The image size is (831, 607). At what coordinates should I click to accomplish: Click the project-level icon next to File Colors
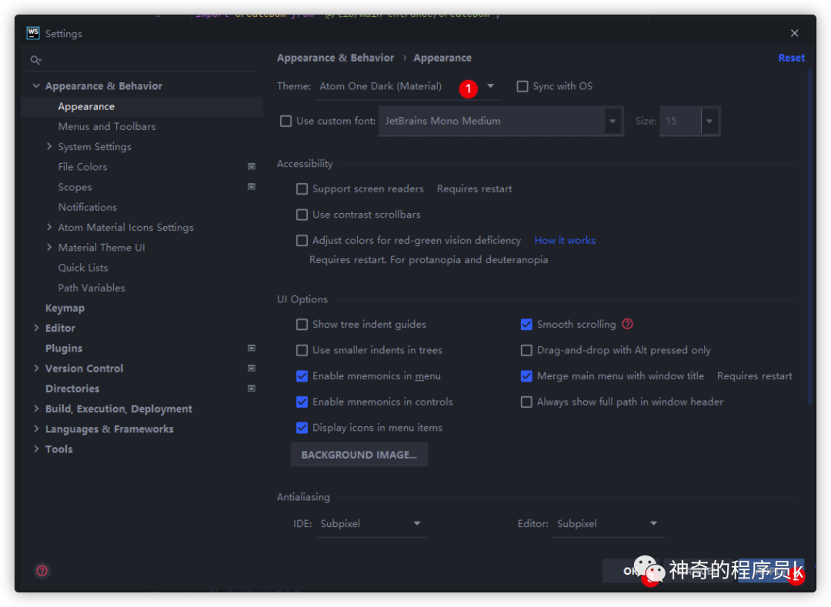[251, 166]
